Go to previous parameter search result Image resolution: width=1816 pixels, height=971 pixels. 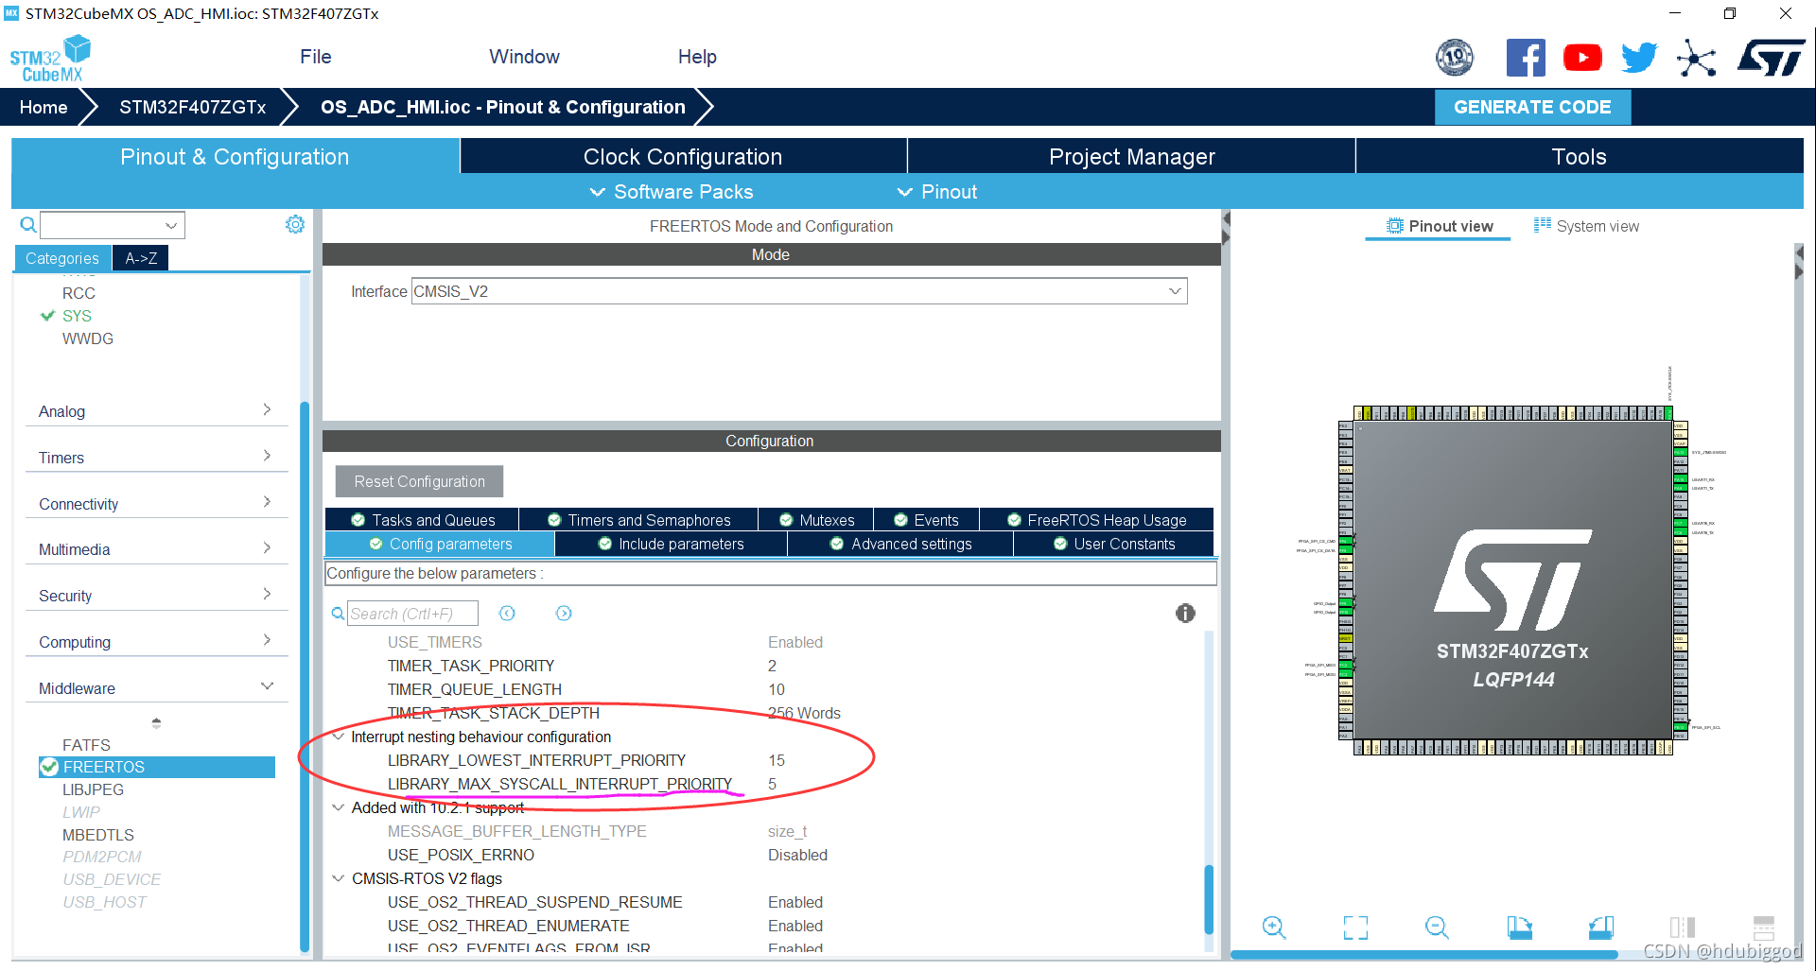tap(507, 614)
